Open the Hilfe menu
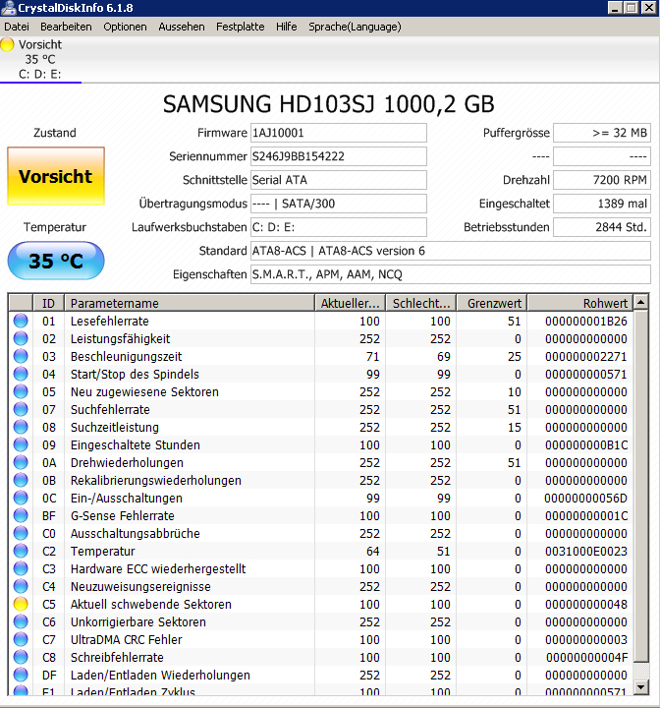The width and height of the screenshot is (660, 708). (x=287, y=27)
